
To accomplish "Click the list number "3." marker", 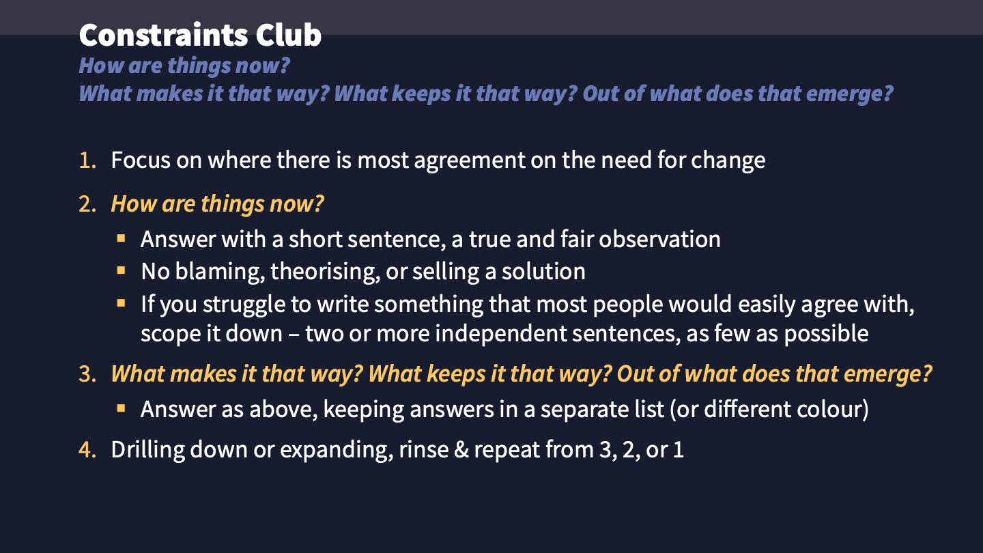I will [x=87, y=375].
